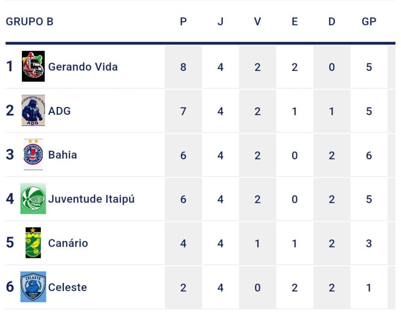This screenshot has width=401, height=313.
Task: Open the Celeste blue shield logo
Action: click(x=33, y=287)
